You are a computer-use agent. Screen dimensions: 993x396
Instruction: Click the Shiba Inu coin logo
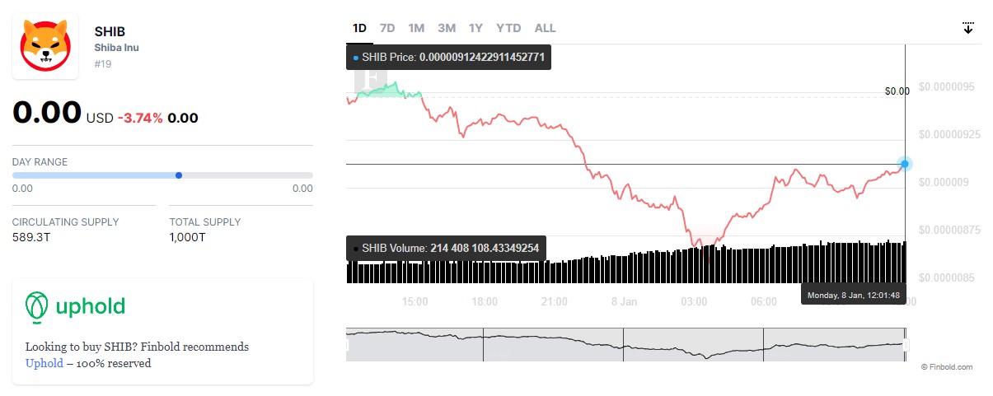[45, 46]
